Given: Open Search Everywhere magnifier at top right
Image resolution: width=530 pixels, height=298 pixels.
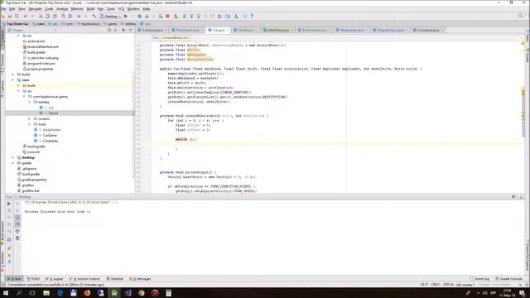Looking at the screenshot, I should pyautogui.click(x=520, y=16).
